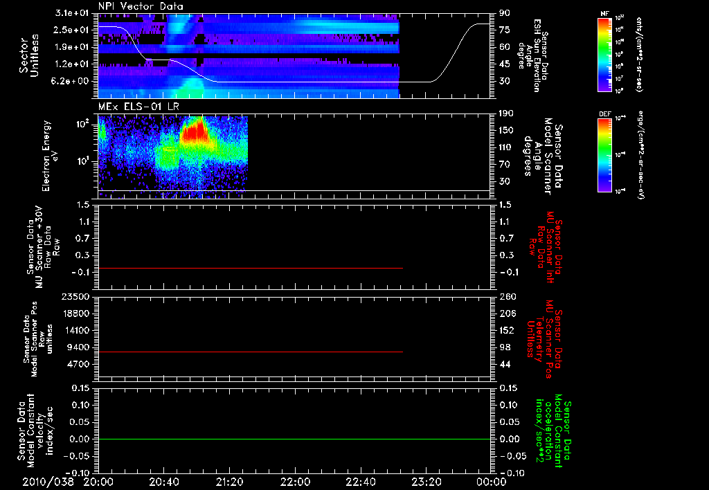Click the NPI Vector Data panel title
The width and height of the screenshot is (709, 490).
click(x=141, y=6)
